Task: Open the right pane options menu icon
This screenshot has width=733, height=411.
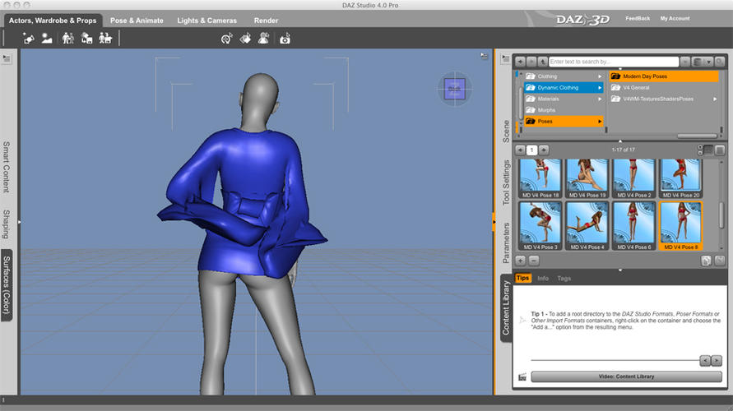Action: (505, 58)
